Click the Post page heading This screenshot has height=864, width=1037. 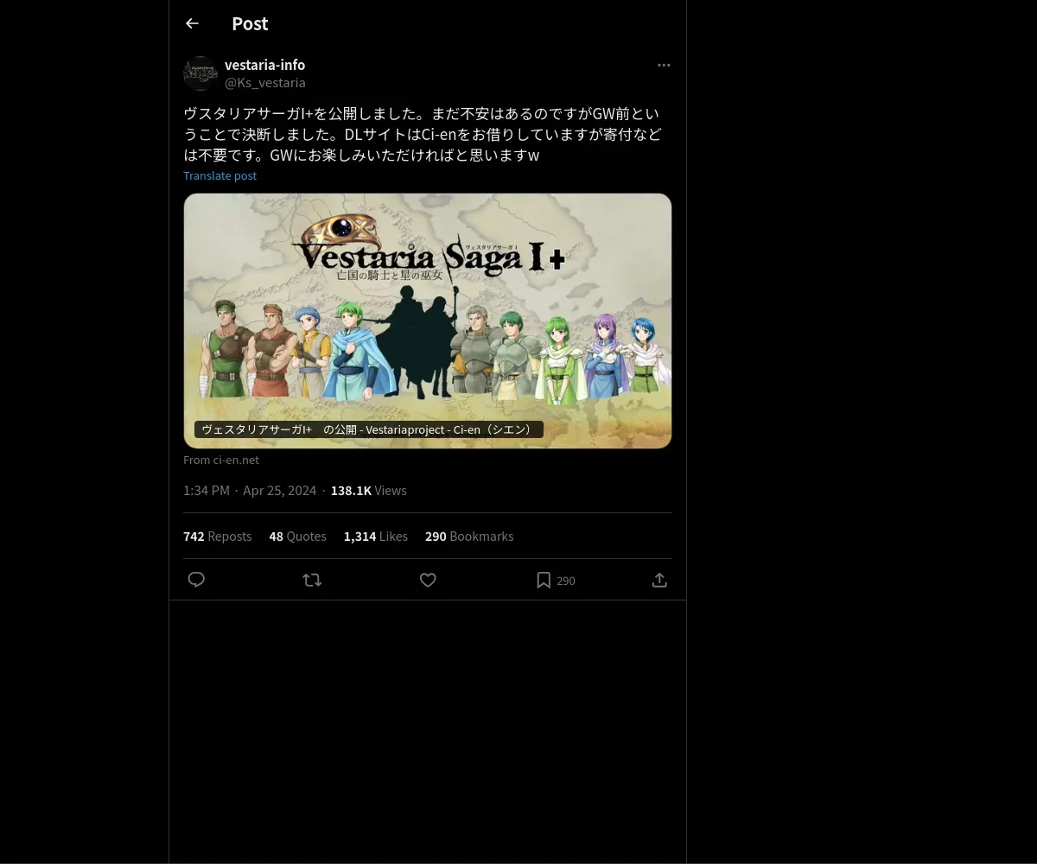(x=250, y=23)
